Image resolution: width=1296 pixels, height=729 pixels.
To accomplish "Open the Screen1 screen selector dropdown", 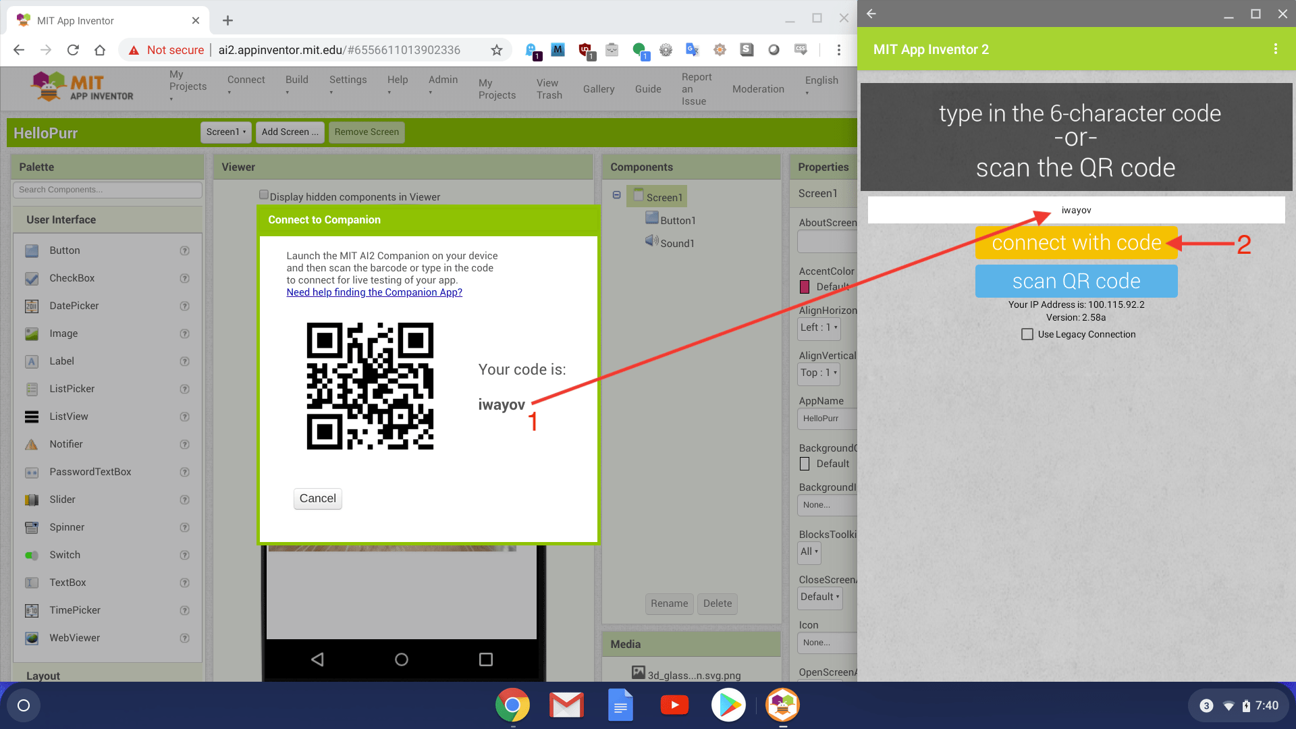I will tap(225, 132).
